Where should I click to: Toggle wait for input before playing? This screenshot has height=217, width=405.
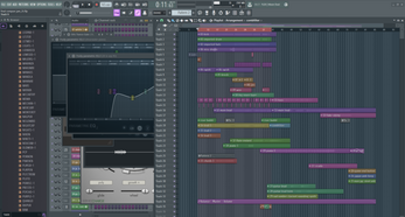(124, 5)
